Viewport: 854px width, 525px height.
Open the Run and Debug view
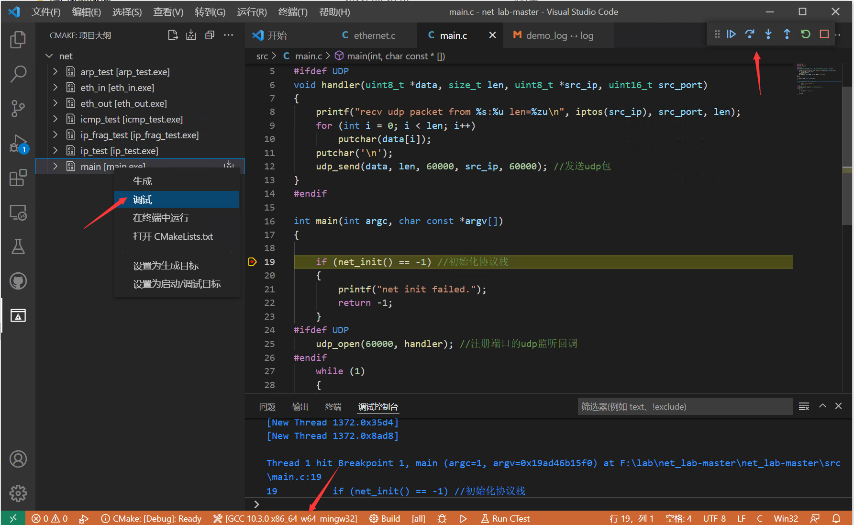(18, 143)
